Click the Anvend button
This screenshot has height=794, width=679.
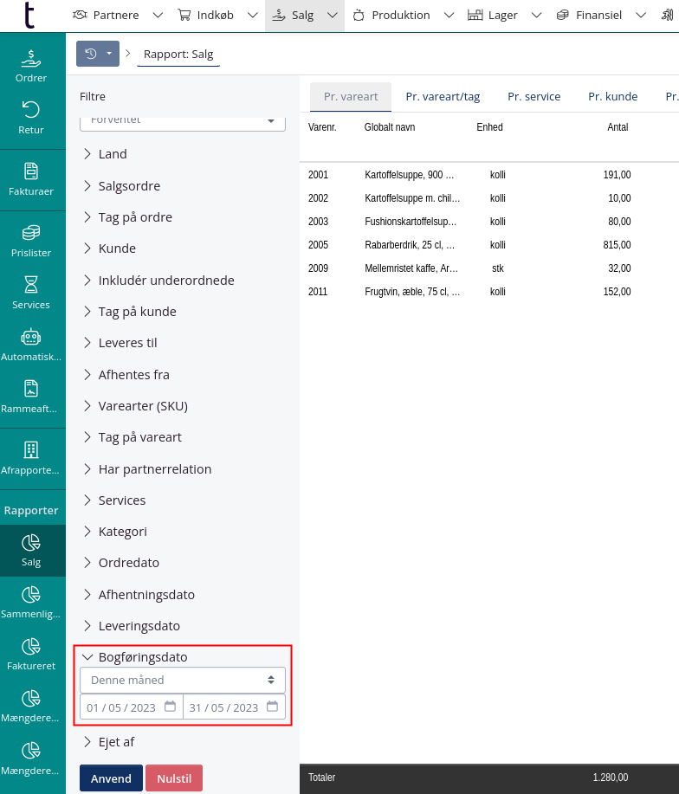pyautogui.click(x=111, y=778)
